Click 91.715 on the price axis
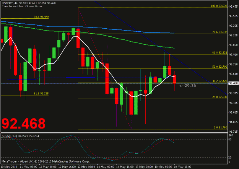Viewport: 239px width, 169px height. [x=233, y=132]
